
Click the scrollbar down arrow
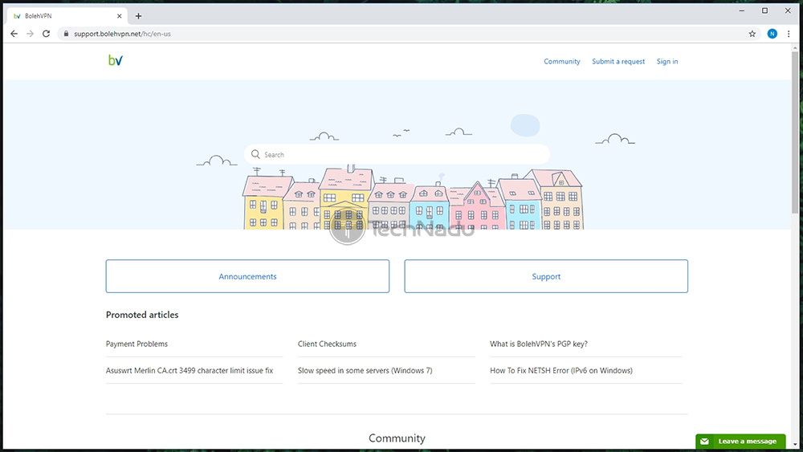click(x=795, y=445)
